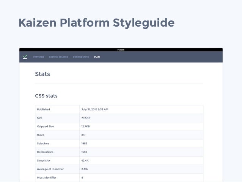Image resolution: width=242 pixels, height=182 pixels.
Task: Select the Selectors row label
Action: point(43,143)
